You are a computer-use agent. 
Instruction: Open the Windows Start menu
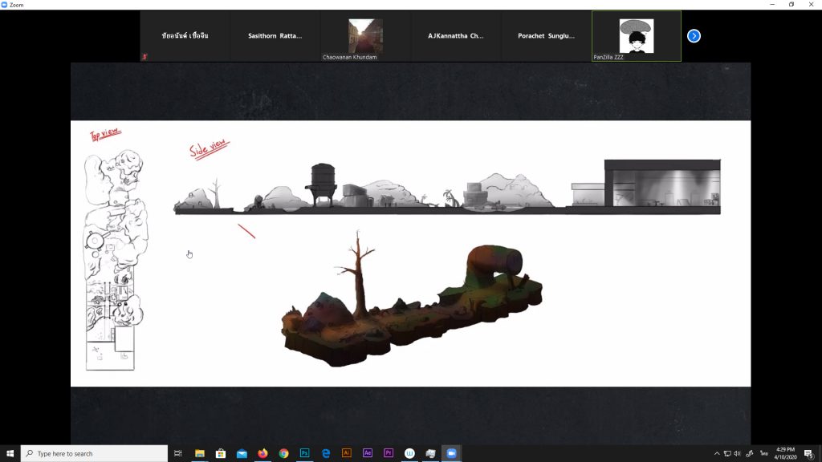[x=10, y=453]
